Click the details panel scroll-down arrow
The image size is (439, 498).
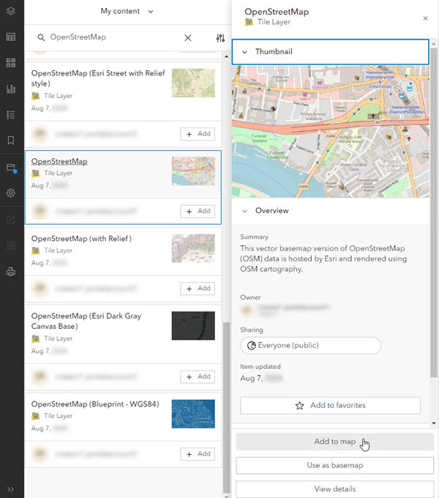pyautogui.click(x=434, y=423)
